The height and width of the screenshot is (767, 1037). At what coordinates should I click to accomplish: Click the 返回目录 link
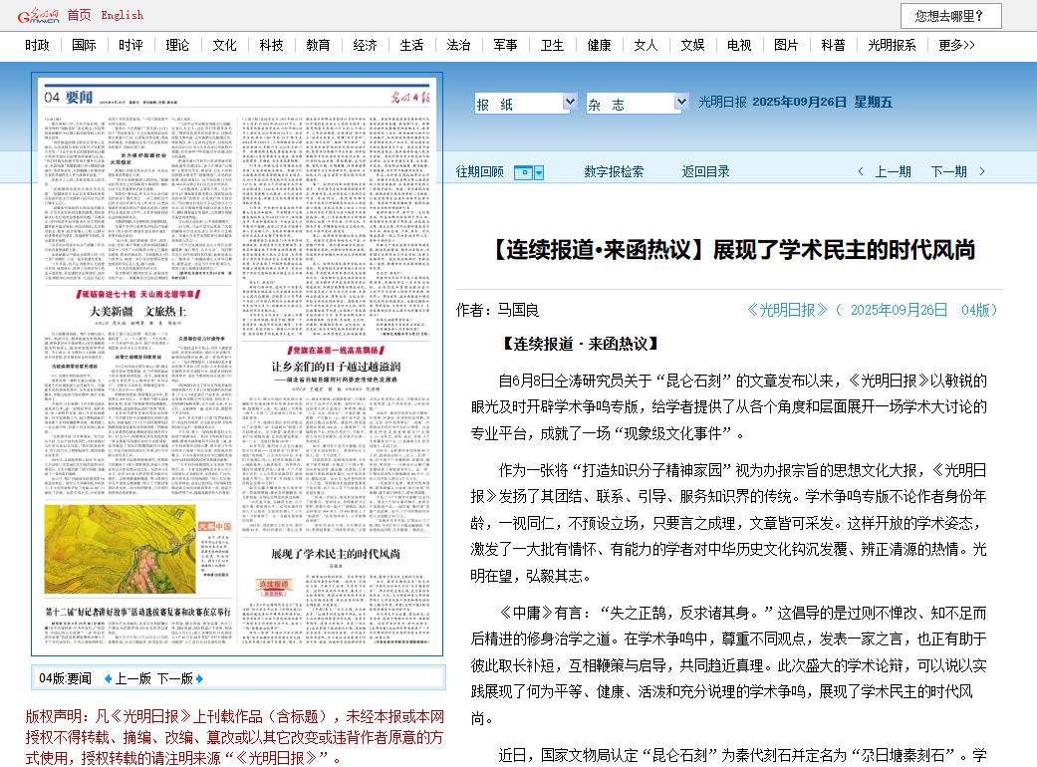pyautogui.click(x=705, y=172)
